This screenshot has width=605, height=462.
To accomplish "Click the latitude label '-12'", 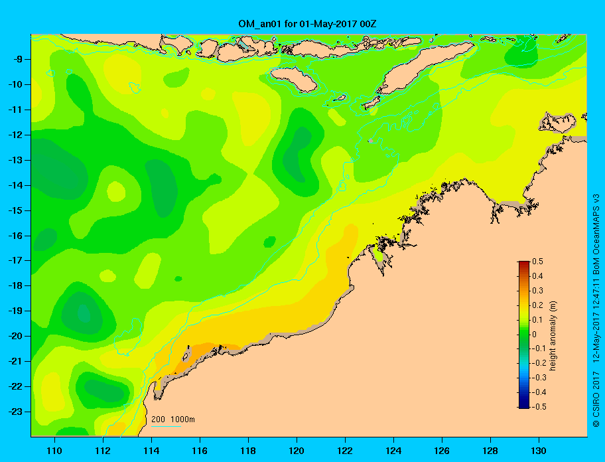I will pyautogui.click(x=15, y=135).
